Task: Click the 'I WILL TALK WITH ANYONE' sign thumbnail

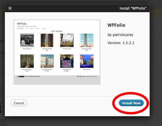Action: tap(67, 61)
